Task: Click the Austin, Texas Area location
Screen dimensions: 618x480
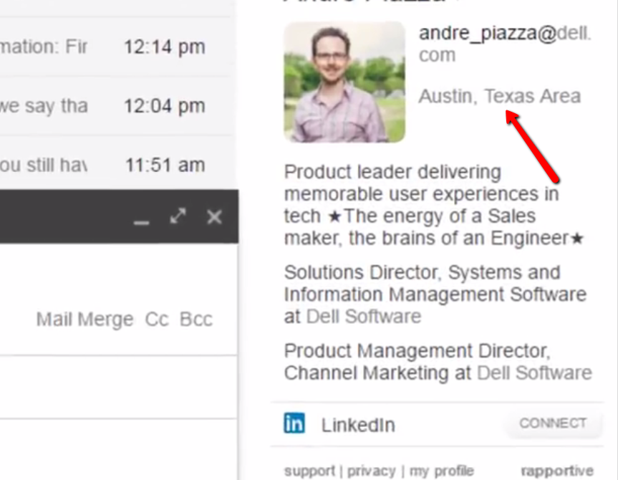Action: point(499,96)
